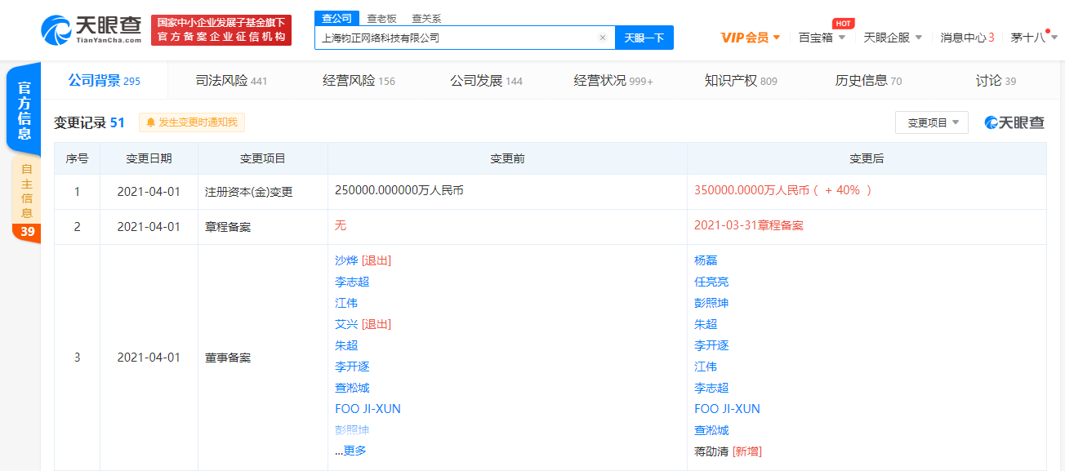Open the 天眼企服 dropdown menu
The image size is (1065, 471).
click(893, 38)
